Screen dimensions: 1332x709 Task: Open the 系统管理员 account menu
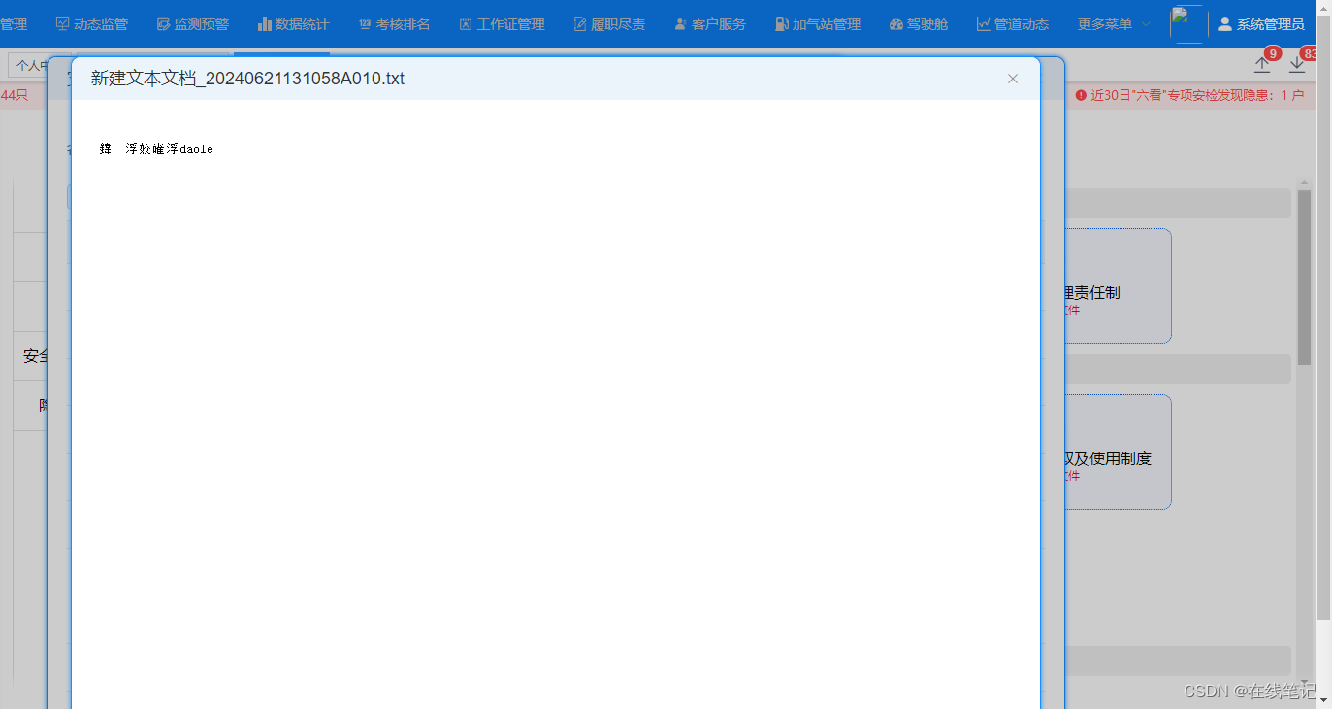(1261, 24)
